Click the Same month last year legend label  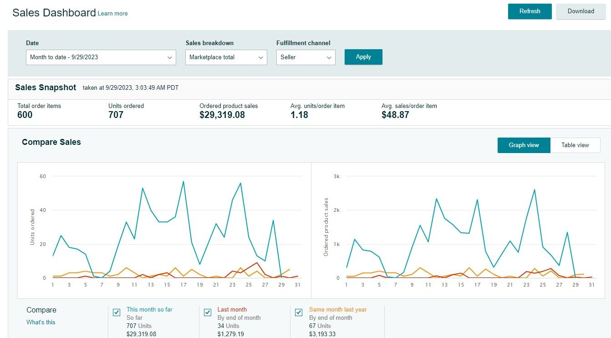click(337, 310)
